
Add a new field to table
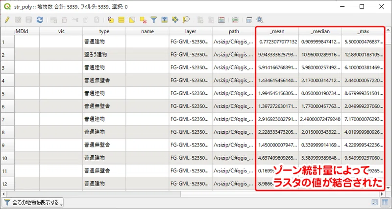[x=200, y=20]
